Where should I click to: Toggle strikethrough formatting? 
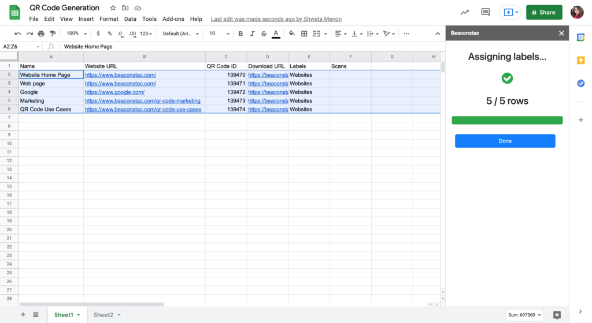pos(264,33)
